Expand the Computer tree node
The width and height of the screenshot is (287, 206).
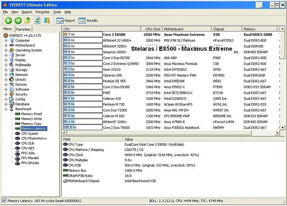(x=6, y=40)
